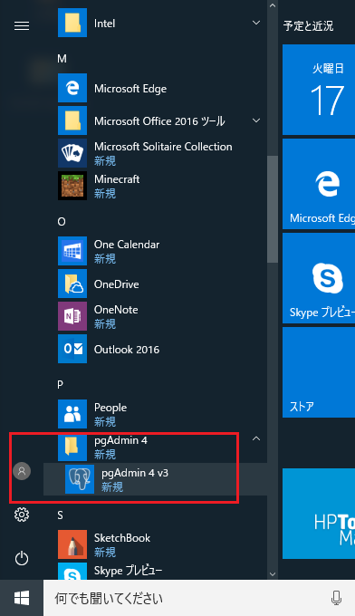The width and height of the screenshot is (355, 616).
Task: Open the ストア tile
Action: click(319, 372)
